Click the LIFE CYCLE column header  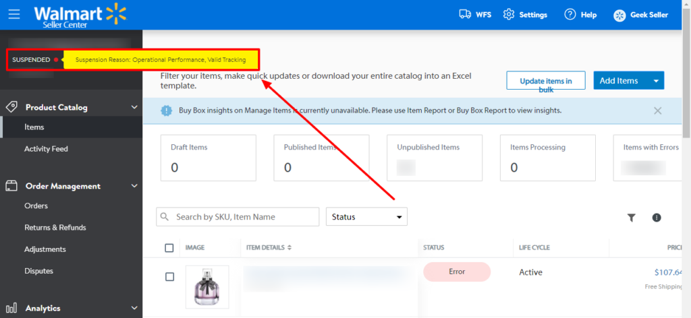[534, 248]
